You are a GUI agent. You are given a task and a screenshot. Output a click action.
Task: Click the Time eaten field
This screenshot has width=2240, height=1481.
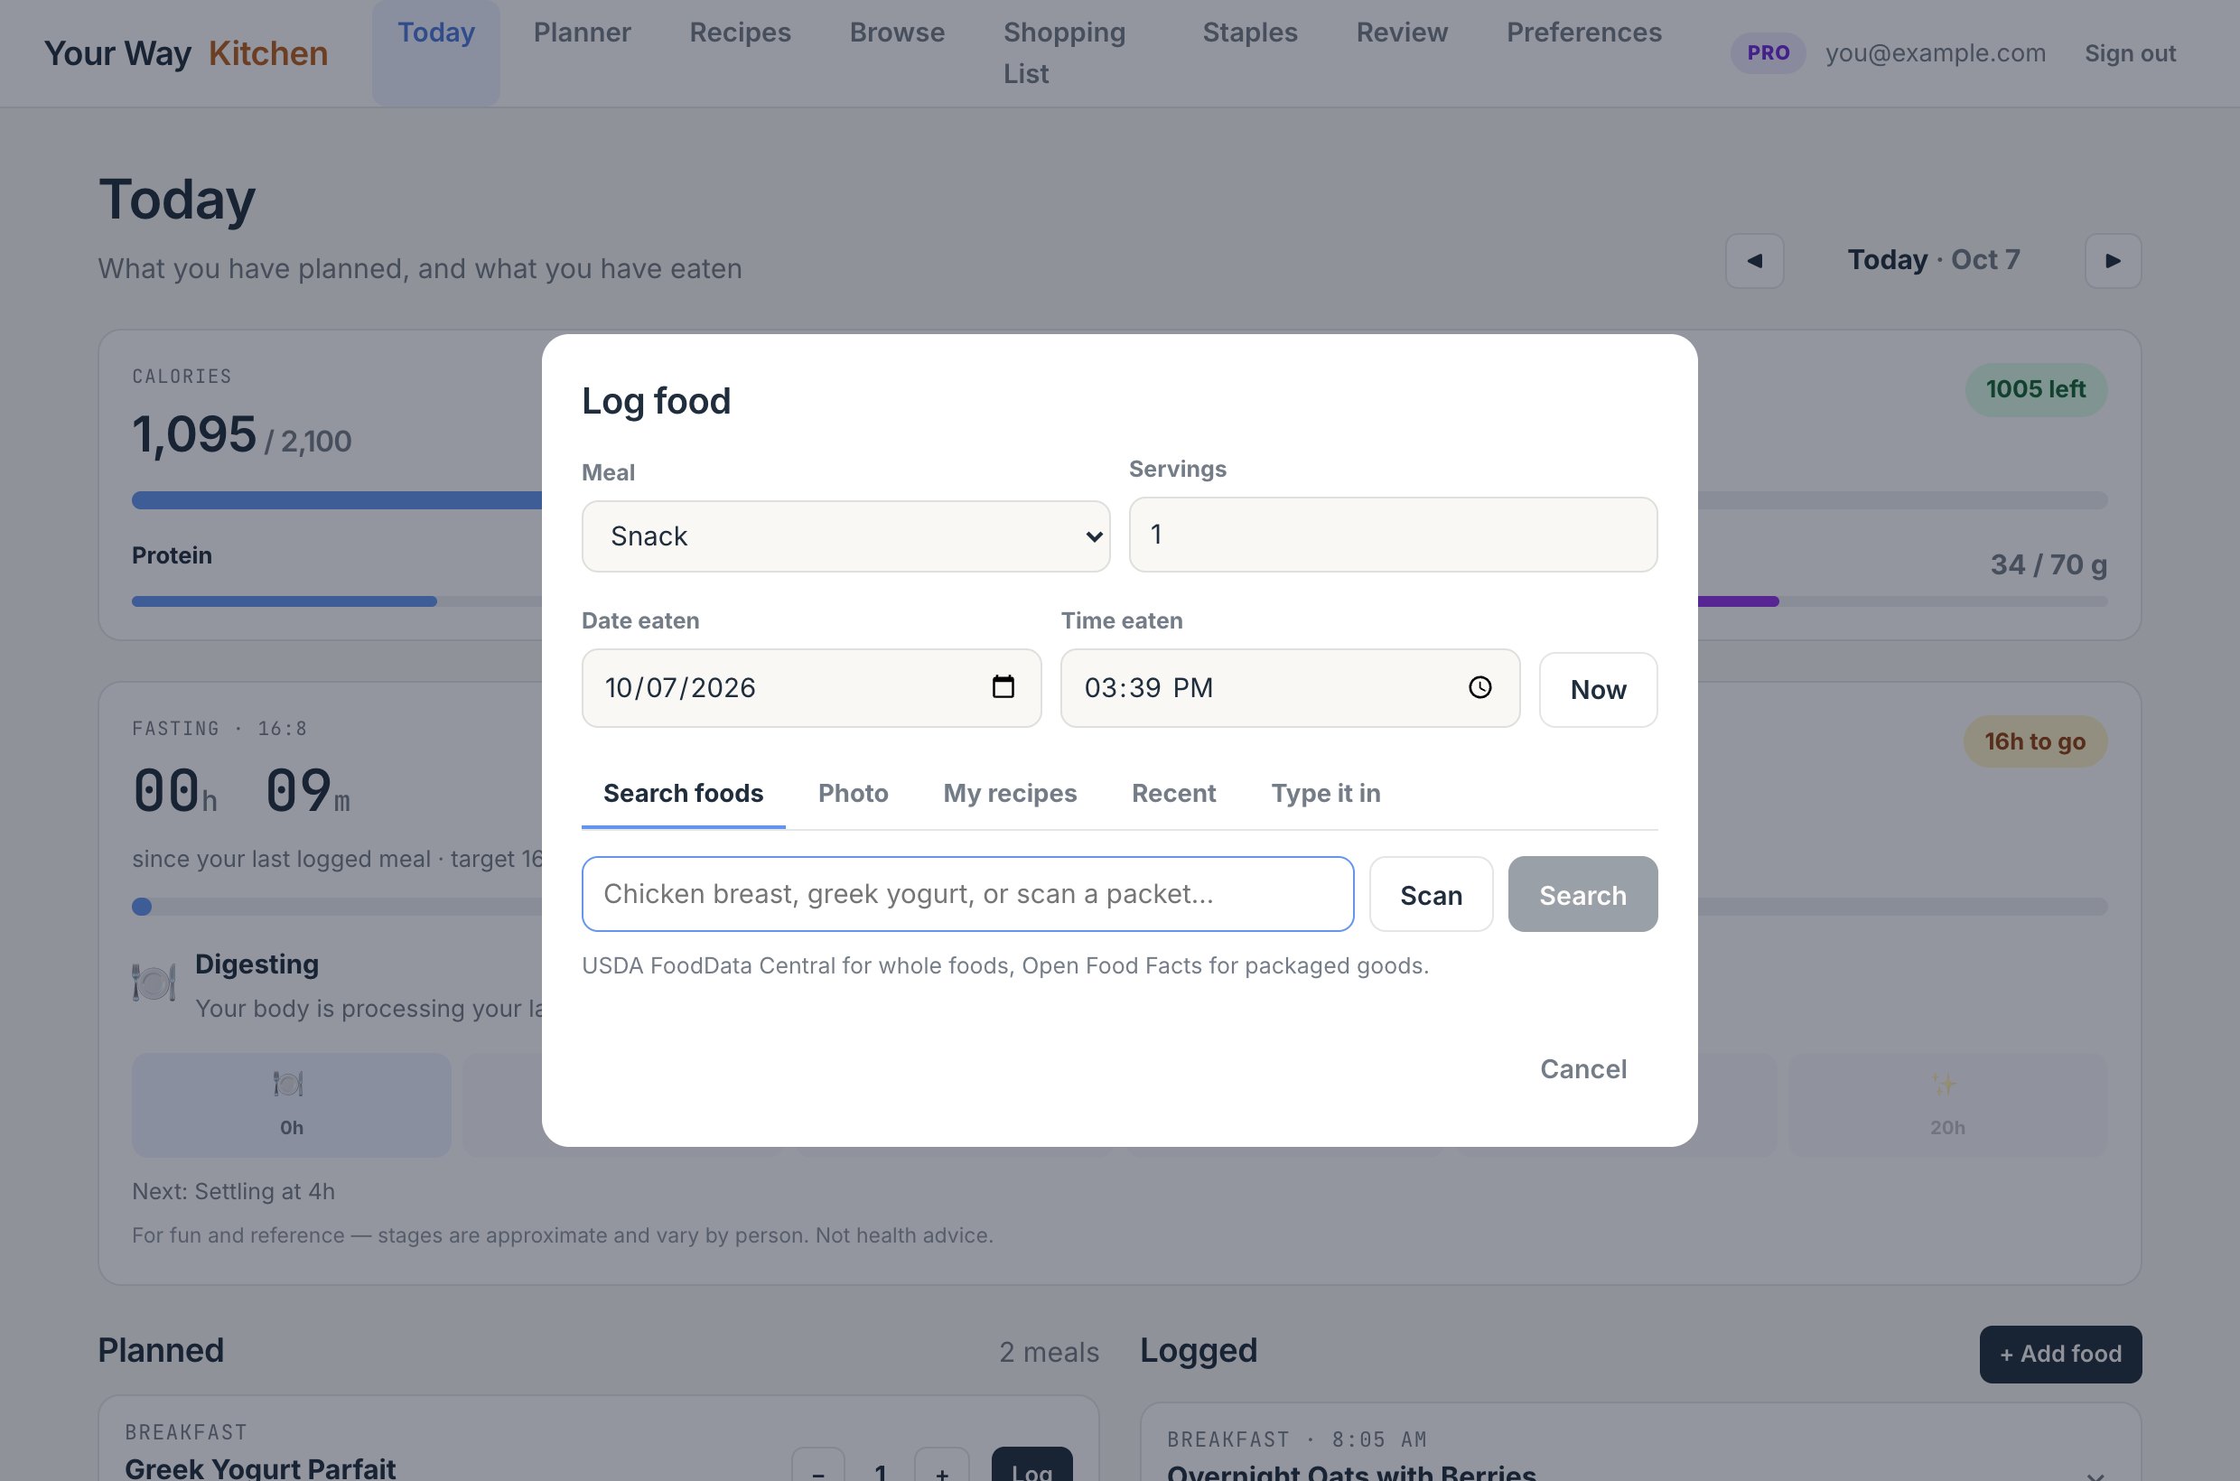point(1290,687)
